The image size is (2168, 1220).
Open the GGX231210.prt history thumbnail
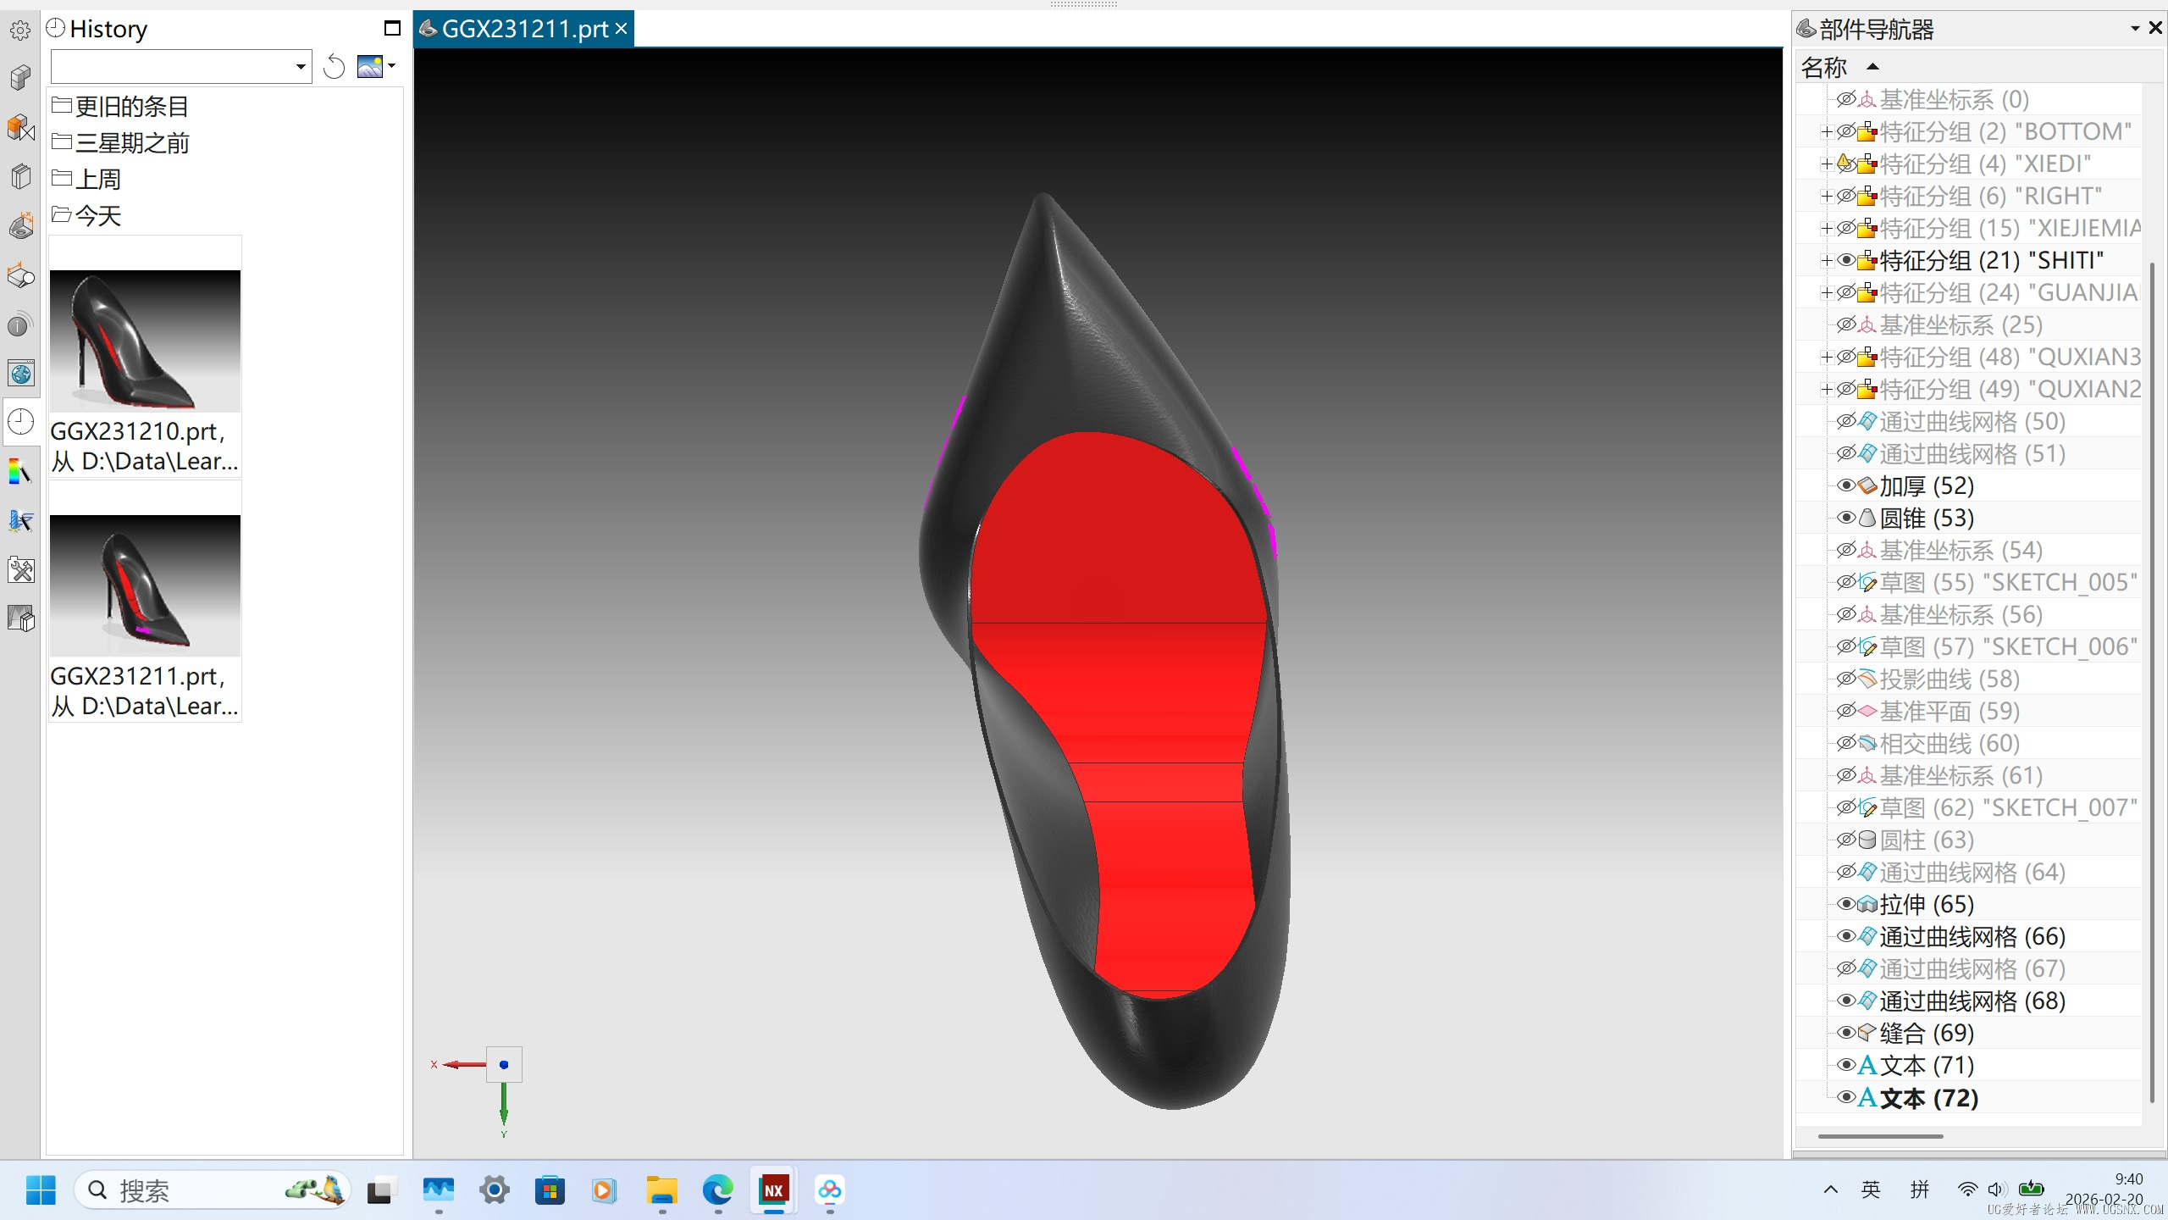145,341
